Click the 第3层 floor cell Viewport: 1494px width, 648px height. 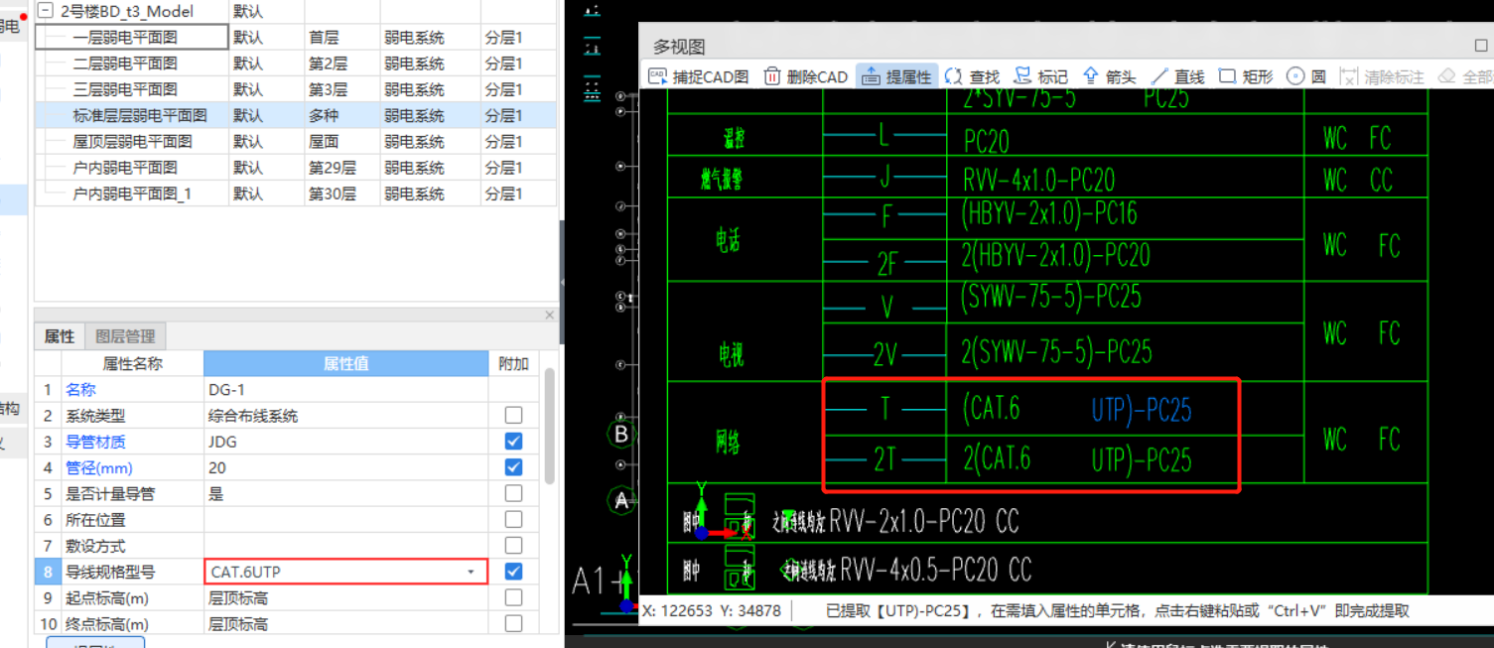click(x=341, y=89)
